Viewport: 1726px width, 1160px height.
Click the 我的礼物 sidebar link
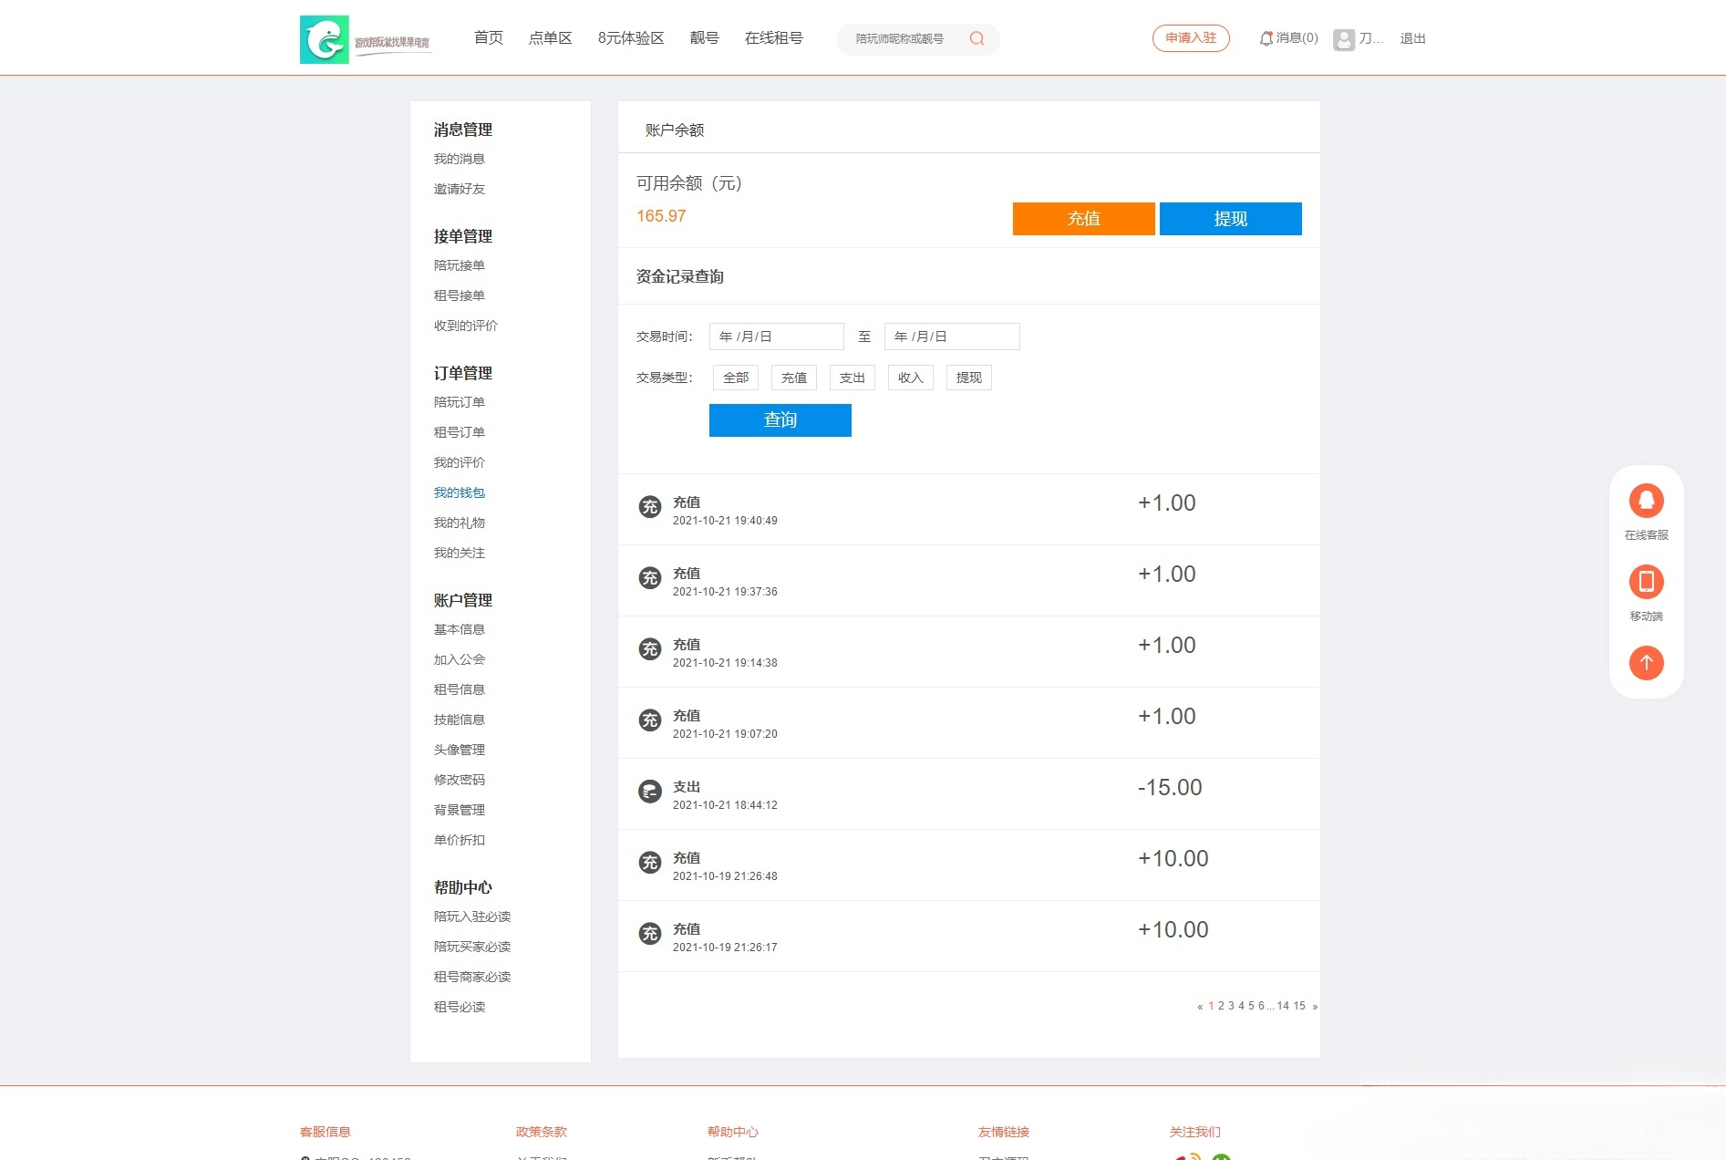pyautogui.click(x=459, y=523)
